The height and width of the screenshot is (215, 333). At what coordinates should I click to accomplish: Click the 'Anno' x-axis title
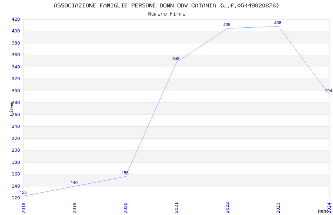(x=323, y=211)
